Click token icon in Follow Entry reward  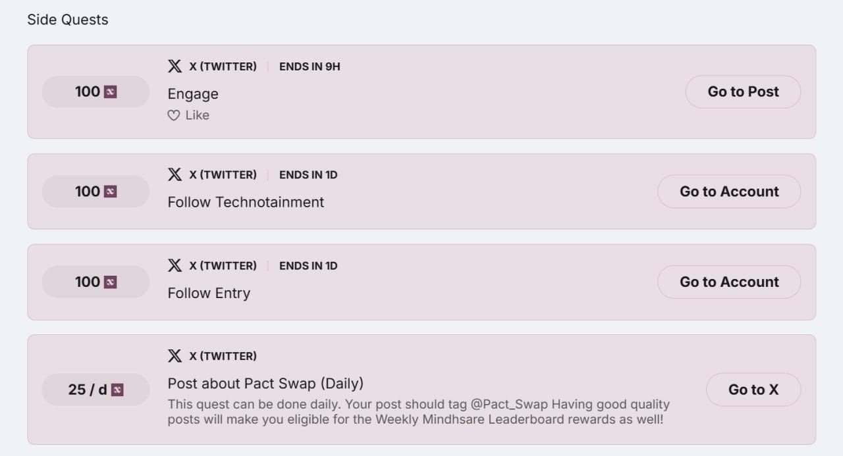click(x=111, y=282)
